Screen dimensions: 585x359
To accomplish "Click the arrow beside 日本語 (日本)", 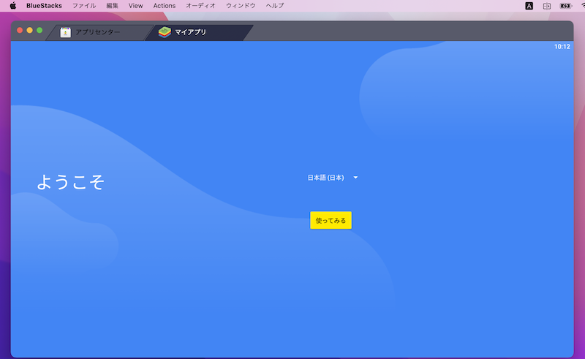I will [355, 177].
